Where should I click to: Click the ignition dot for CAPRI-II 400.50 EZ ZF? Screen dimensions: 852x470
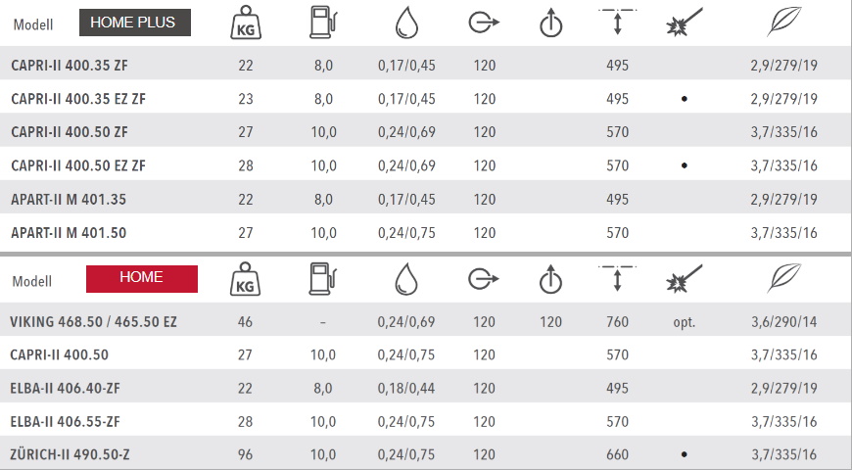click(x=685, y=165)
